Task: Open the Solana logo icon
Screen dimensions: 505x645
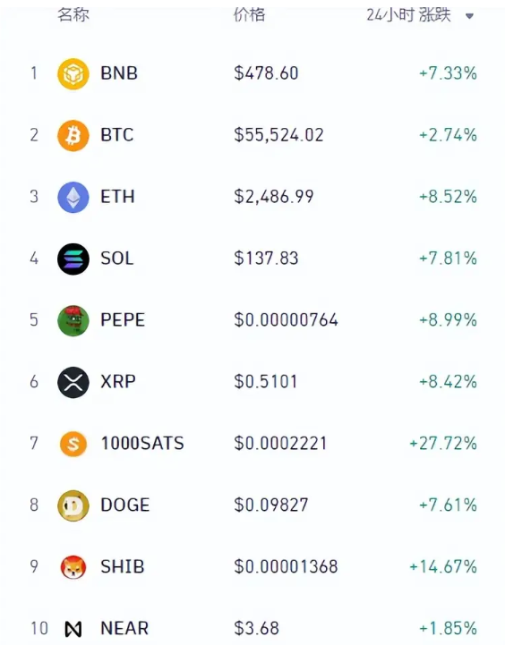Action: (x=73, y=259)
